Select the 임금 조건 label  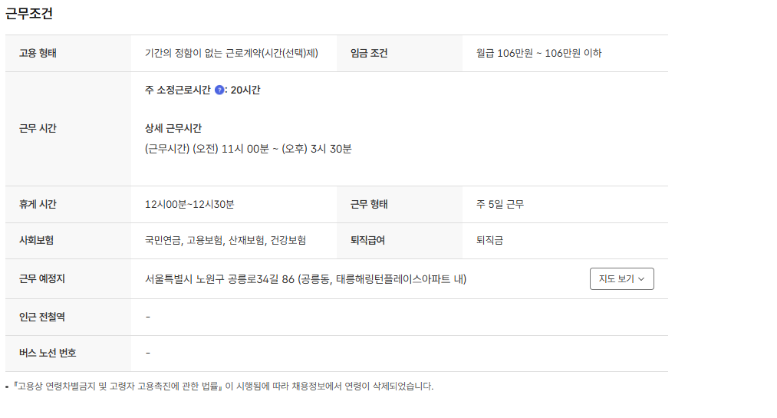pos(369,54)
